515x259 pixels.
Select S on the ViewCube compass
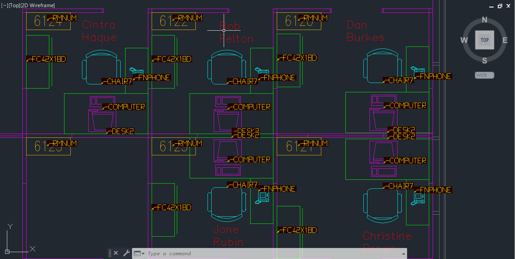484,61
